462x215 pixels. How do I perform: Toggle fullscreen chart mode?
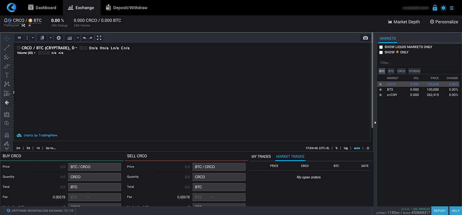point(99,38)
